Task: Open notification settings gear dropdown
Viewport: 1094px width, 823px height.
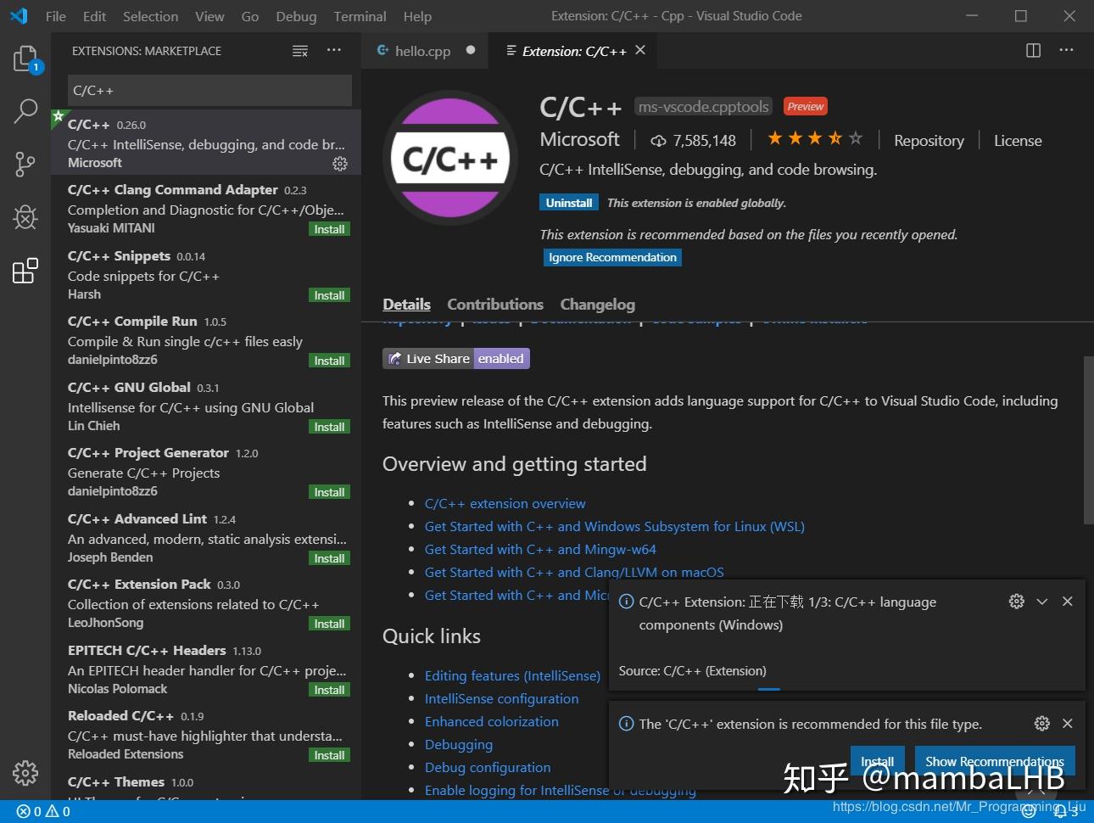Action: (1017, 602)
